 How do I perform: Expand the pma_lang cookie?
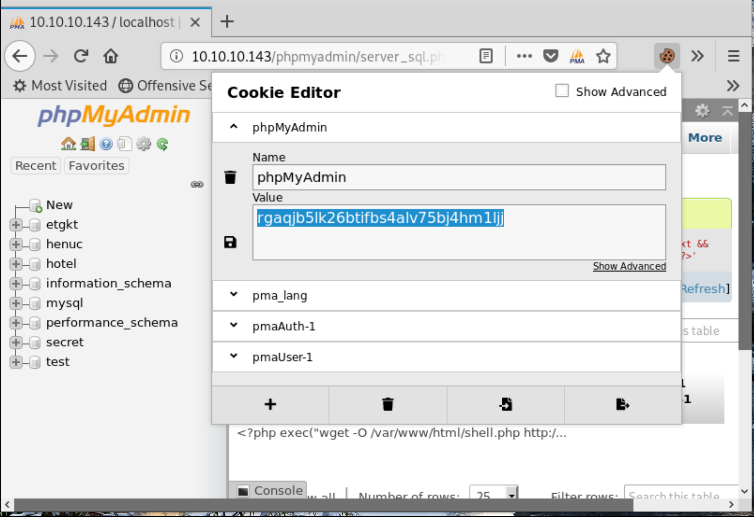pyautogui.click(x=234, y=294)
